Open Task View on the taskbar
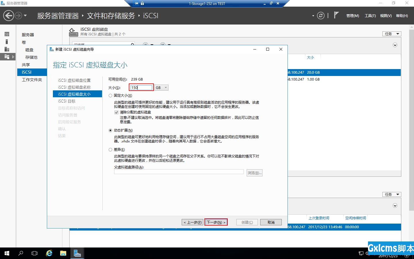Screen dimensions: 414x259 pos(34,253)
